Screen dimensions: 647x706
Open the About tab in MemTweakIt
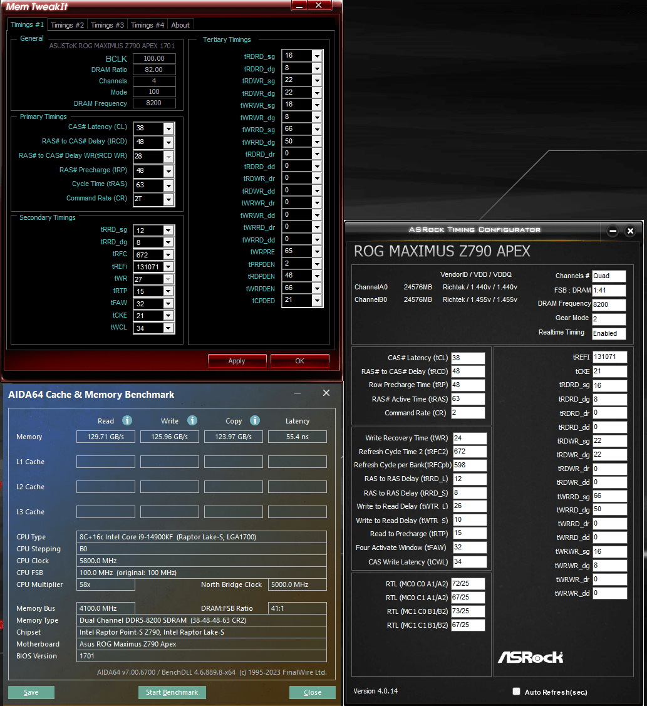coord(180,25)
